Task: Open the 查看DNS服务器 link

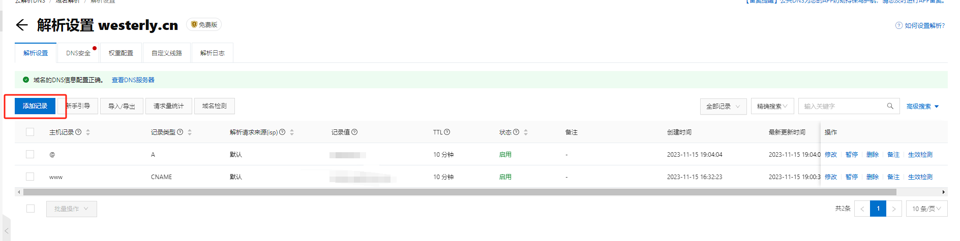Action: pyautogui.click(x=133, y=80)
